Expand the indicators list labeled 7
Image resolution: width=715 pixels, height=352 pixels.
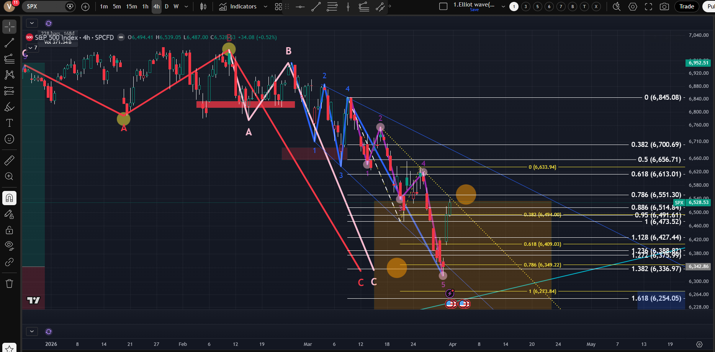coord(33,48)
